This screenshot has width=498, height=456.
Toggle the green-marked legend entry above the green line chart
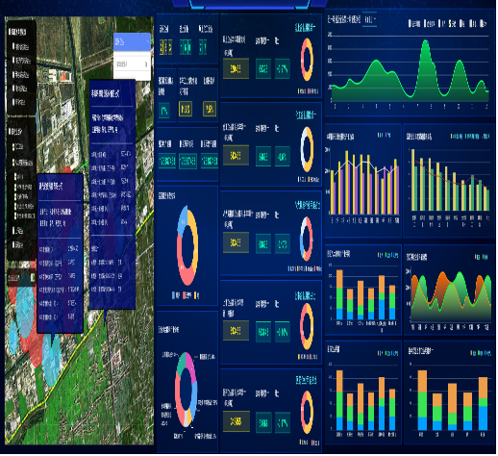[452, 24]
